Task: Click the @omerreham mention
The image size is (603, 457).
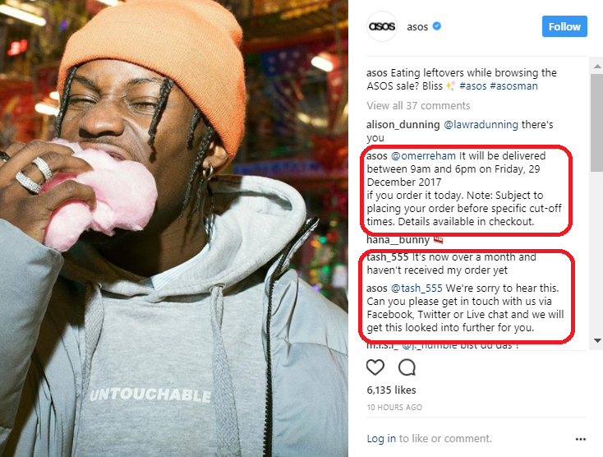Action: (x=423, y=156)
